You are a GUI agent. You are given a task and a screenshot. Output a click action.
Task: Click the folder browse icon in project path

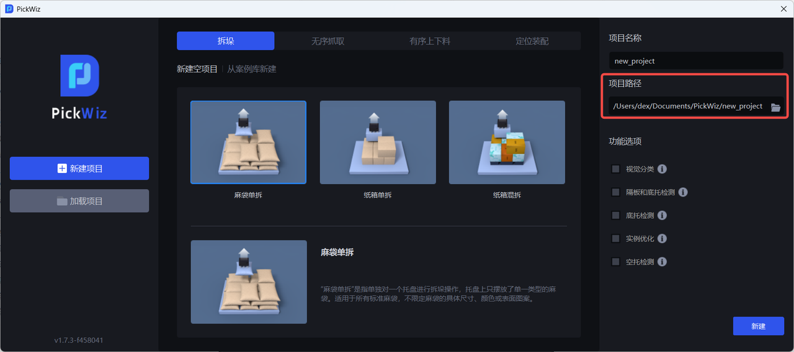tap(775, 107)
